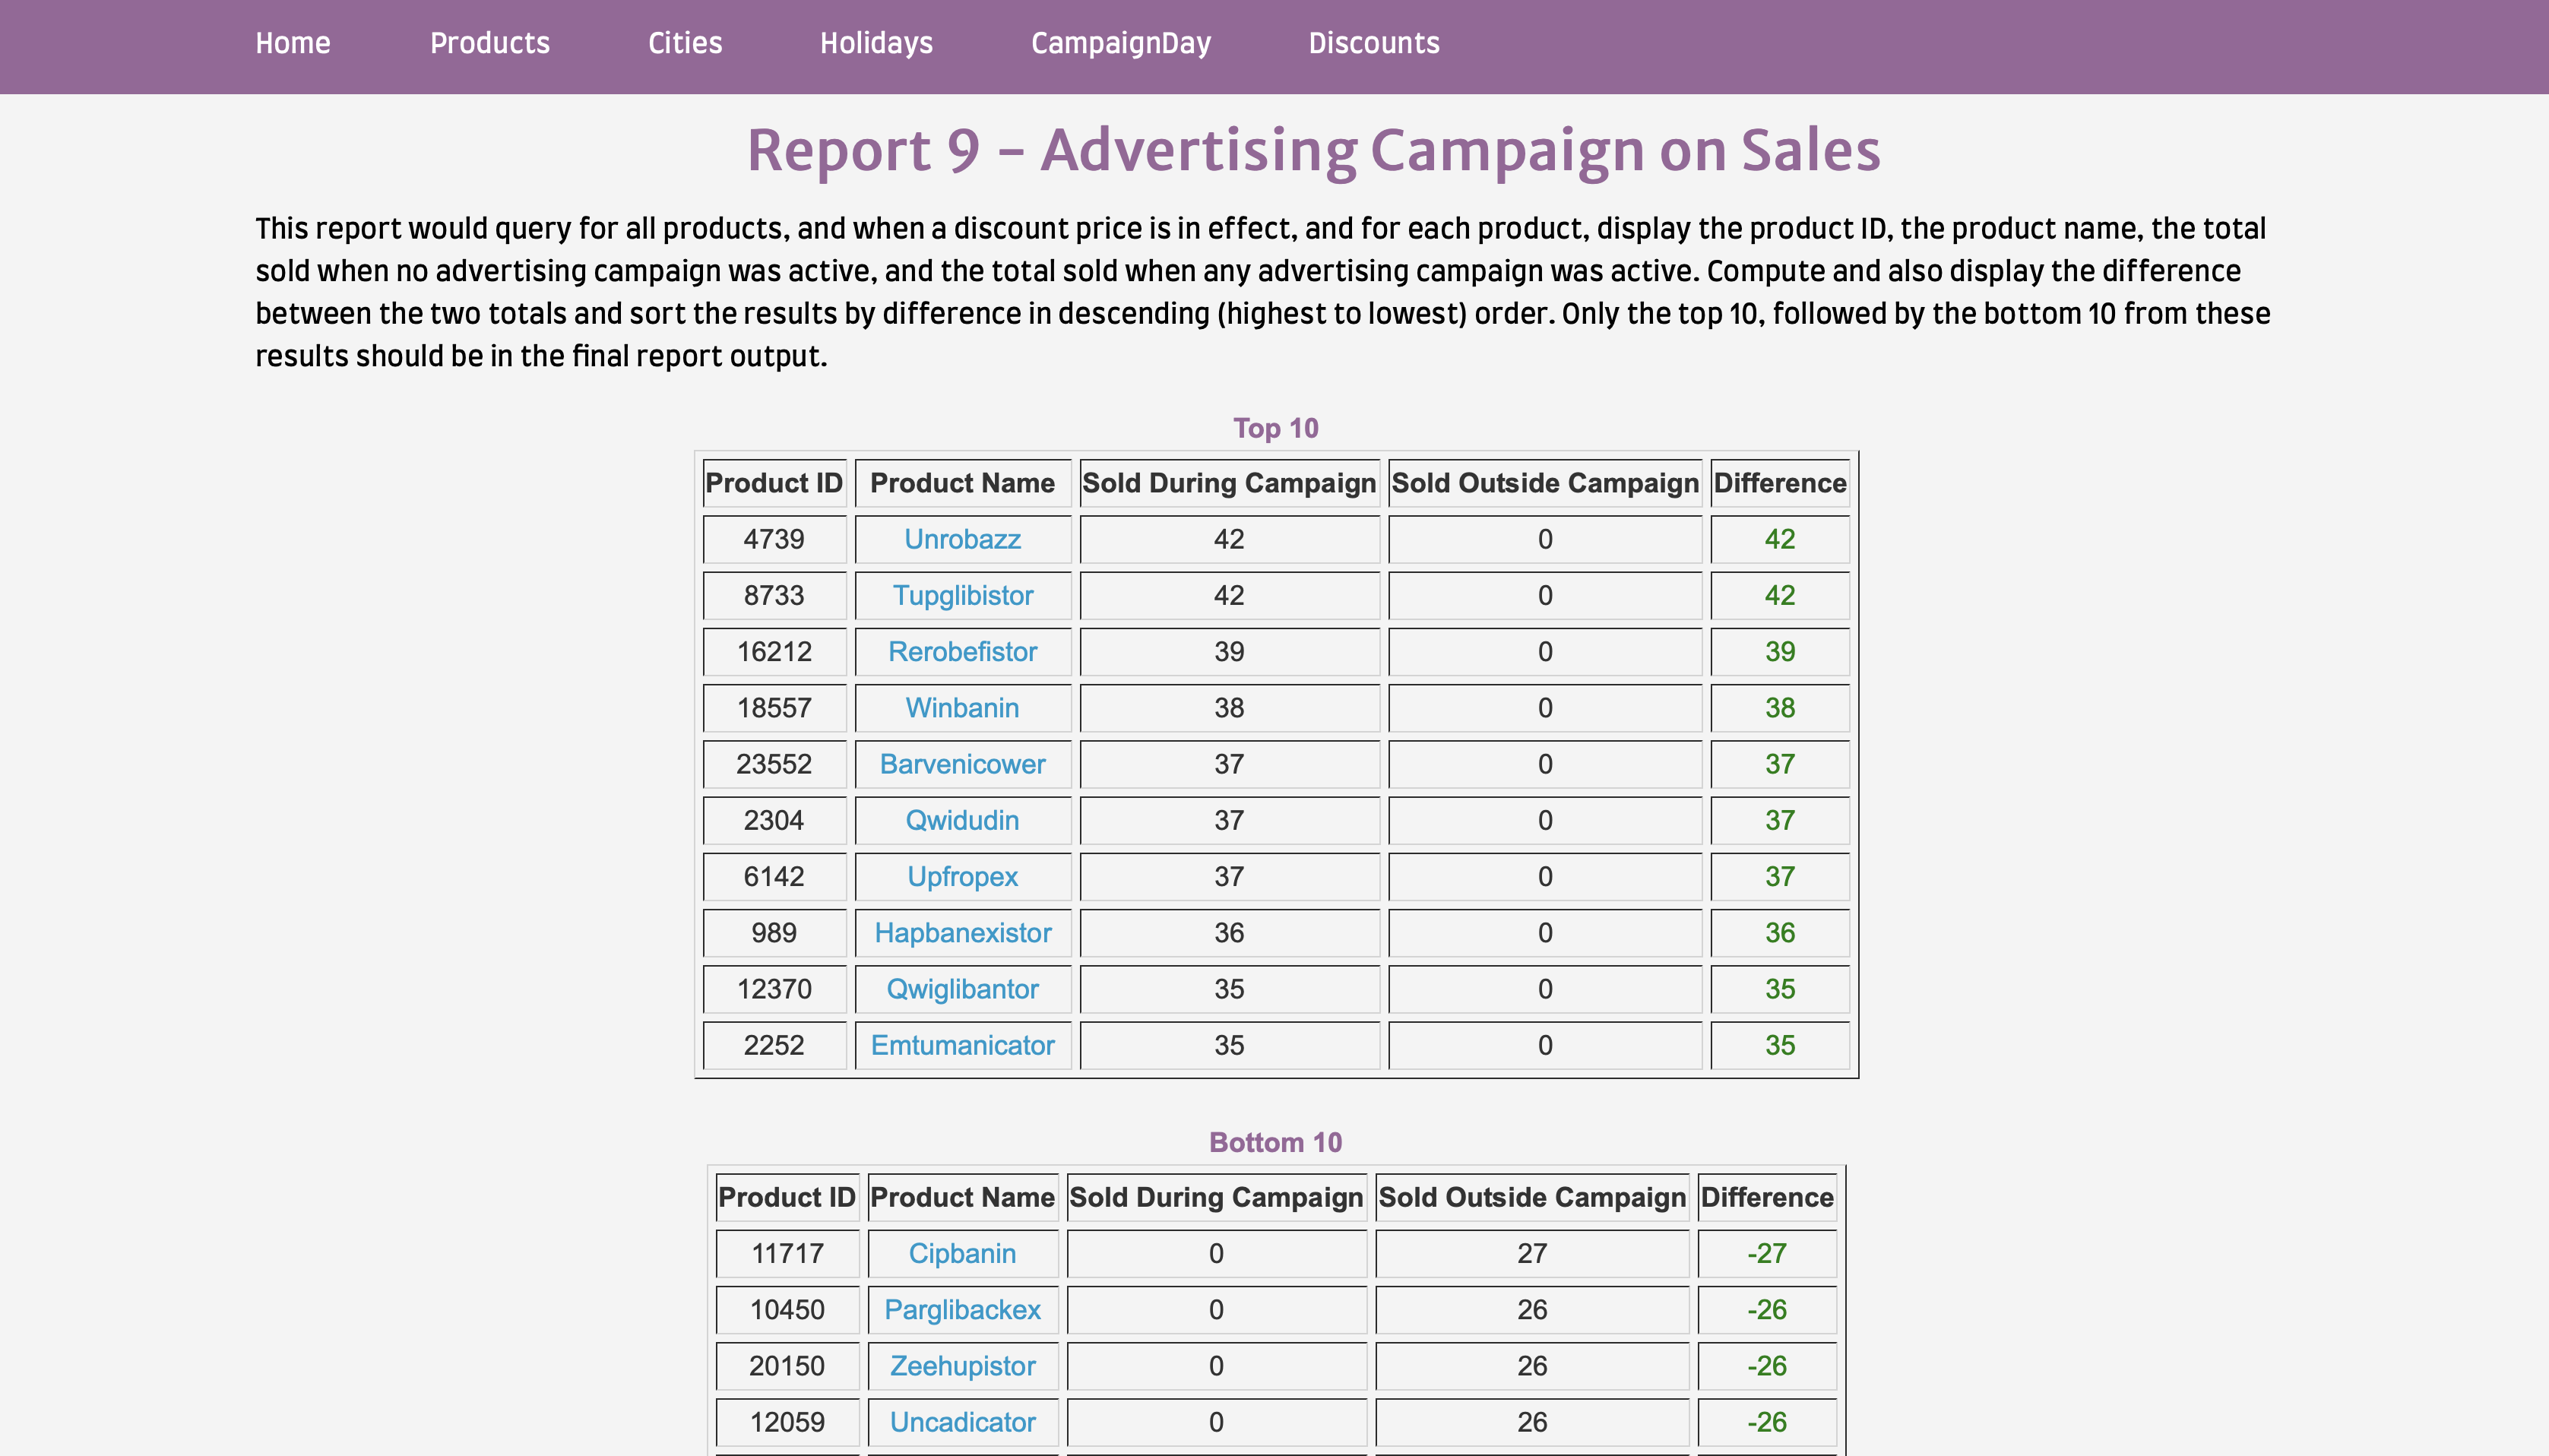Select the Qwidudin product link

tap(962, 820)
